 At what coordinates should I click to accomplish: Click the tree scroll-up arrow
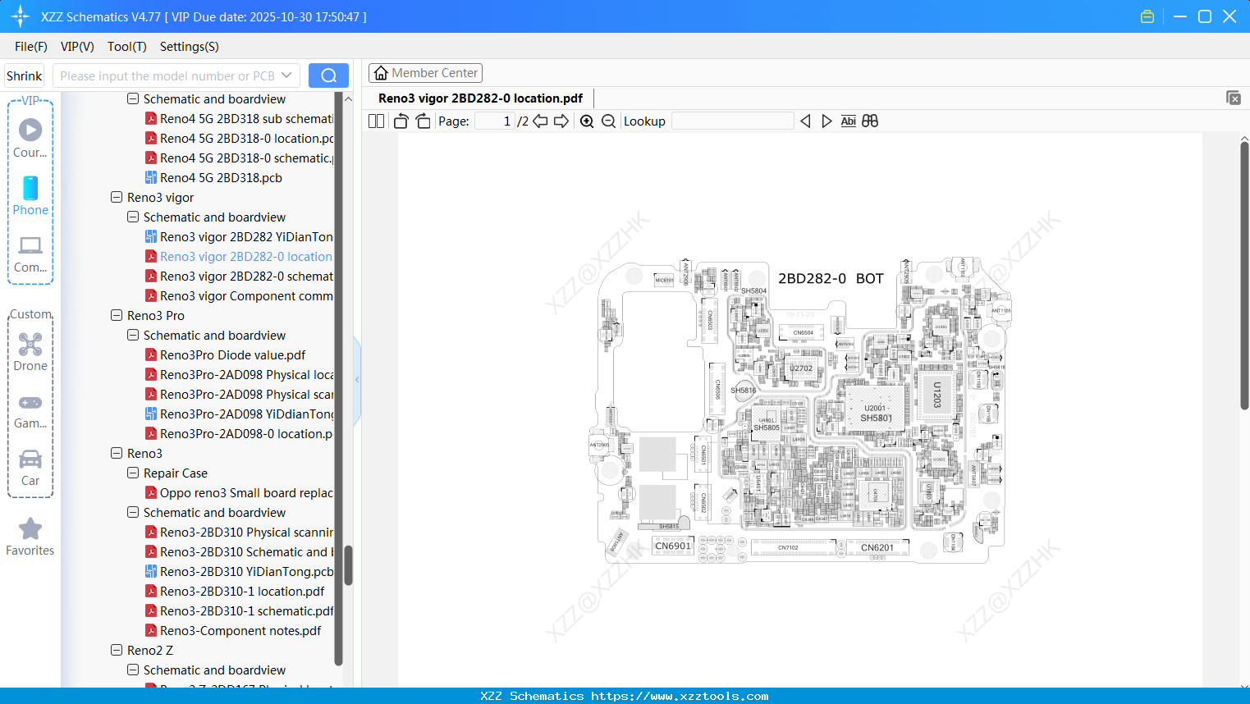[x=348, y=99]
